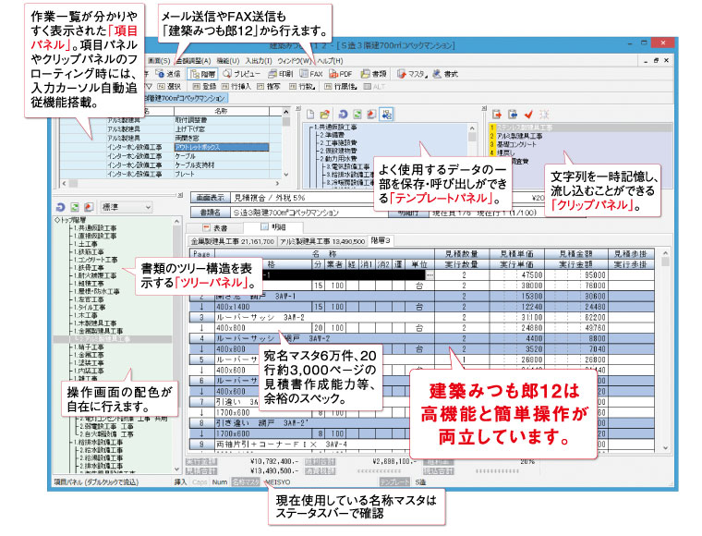Select 1.共通仮設工事 in left tree panel
The image size is (702, 536).
point(95,228)
